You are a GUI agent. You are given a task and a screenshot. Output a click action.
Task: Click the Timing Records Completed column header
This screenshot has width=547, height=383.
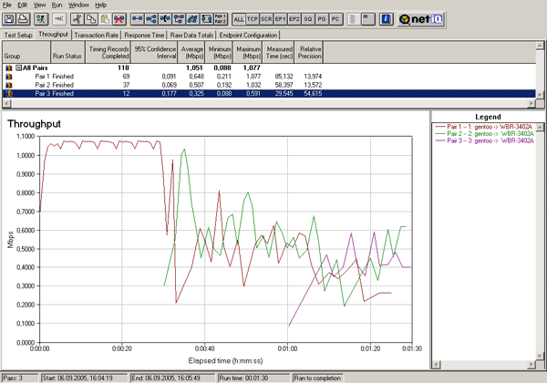(108, 52)
